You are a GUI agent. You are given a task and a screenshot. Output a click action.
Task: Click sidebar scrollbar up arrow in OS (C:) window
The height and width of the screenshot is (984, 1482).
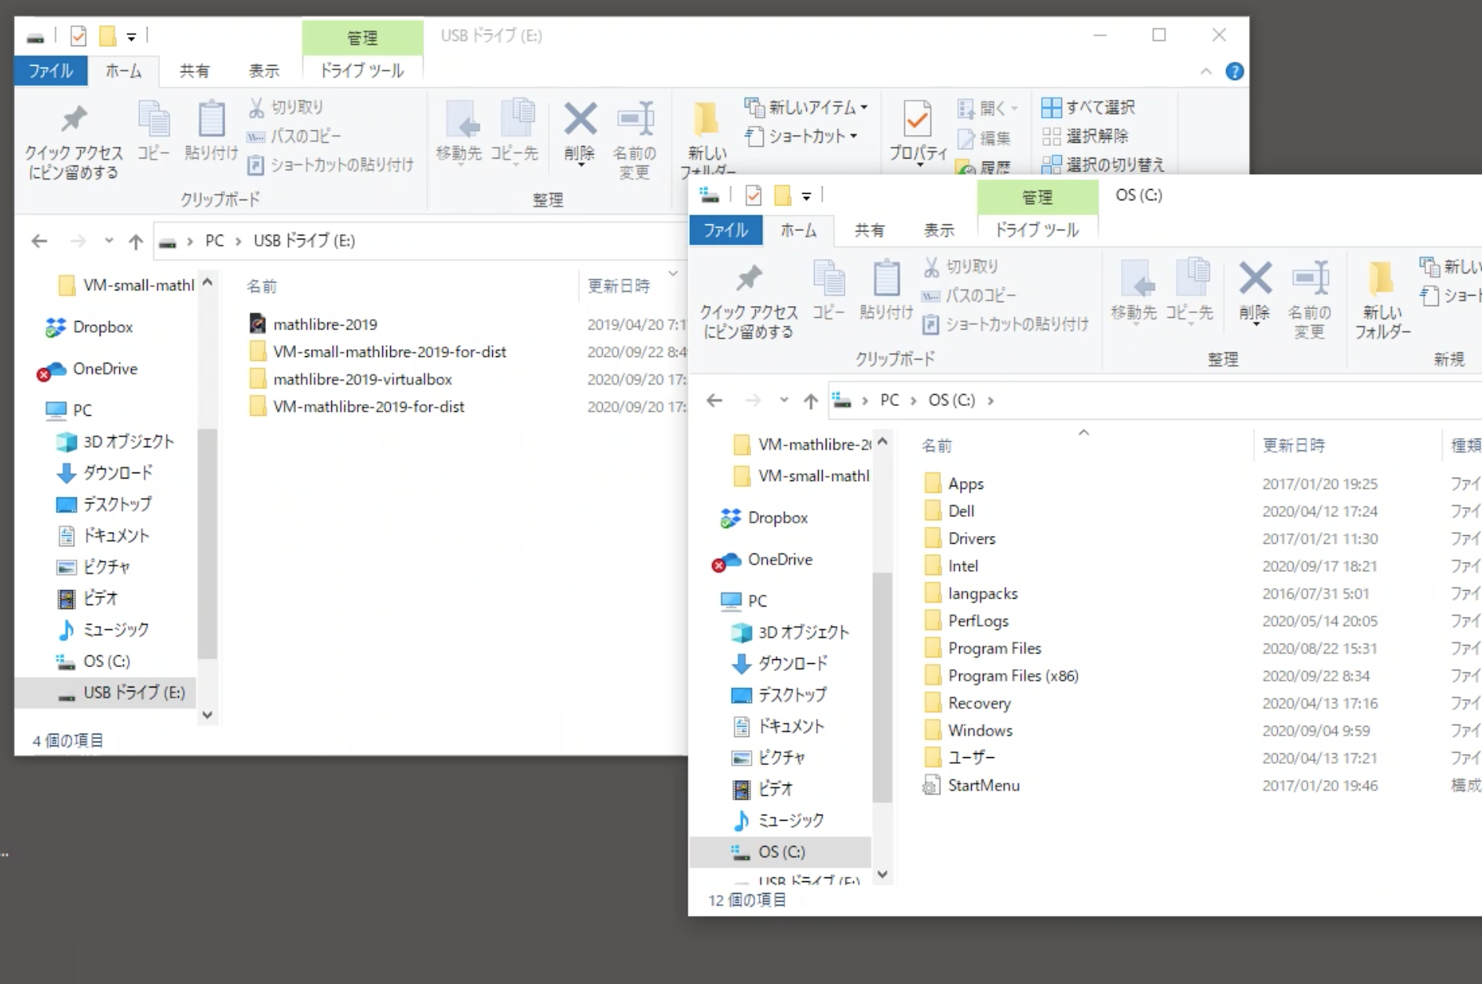[x=882, y=441]
